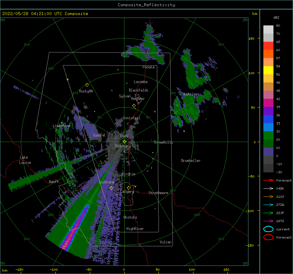The height and width of the screenshot is (274, 293).
Task: Click the red forecast arrow in legend
Action: [x=268, y=180]
